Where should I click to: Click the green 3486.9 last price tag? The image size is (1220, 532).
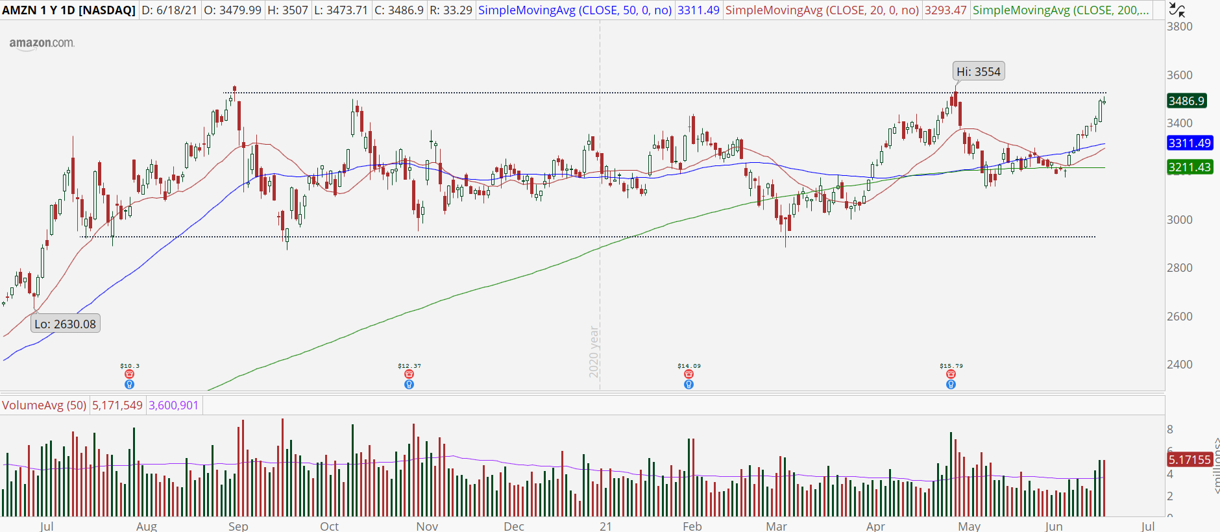coord(1186,101)
